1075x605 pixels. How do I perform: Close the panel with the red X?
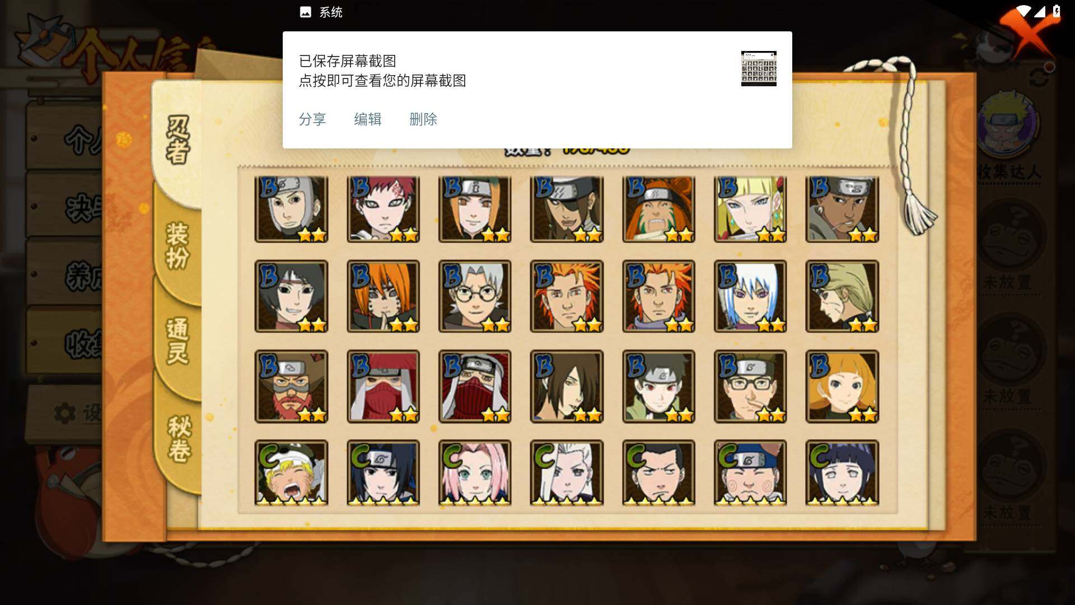pyautogui.click(x=1029, y=34)
